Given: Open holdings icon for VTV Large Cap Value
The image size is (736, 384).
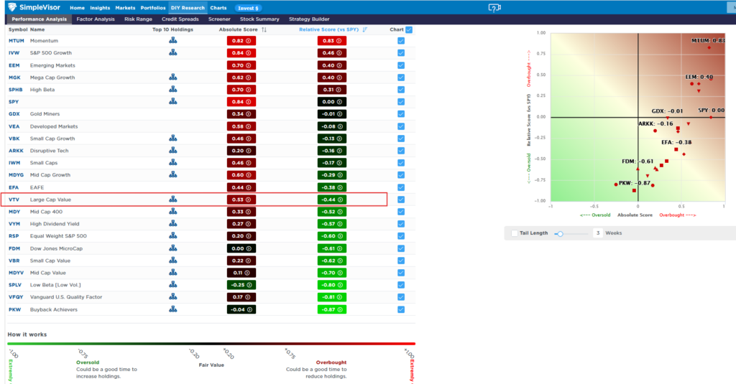Looking at the screenshot, I should click(172, 200).
